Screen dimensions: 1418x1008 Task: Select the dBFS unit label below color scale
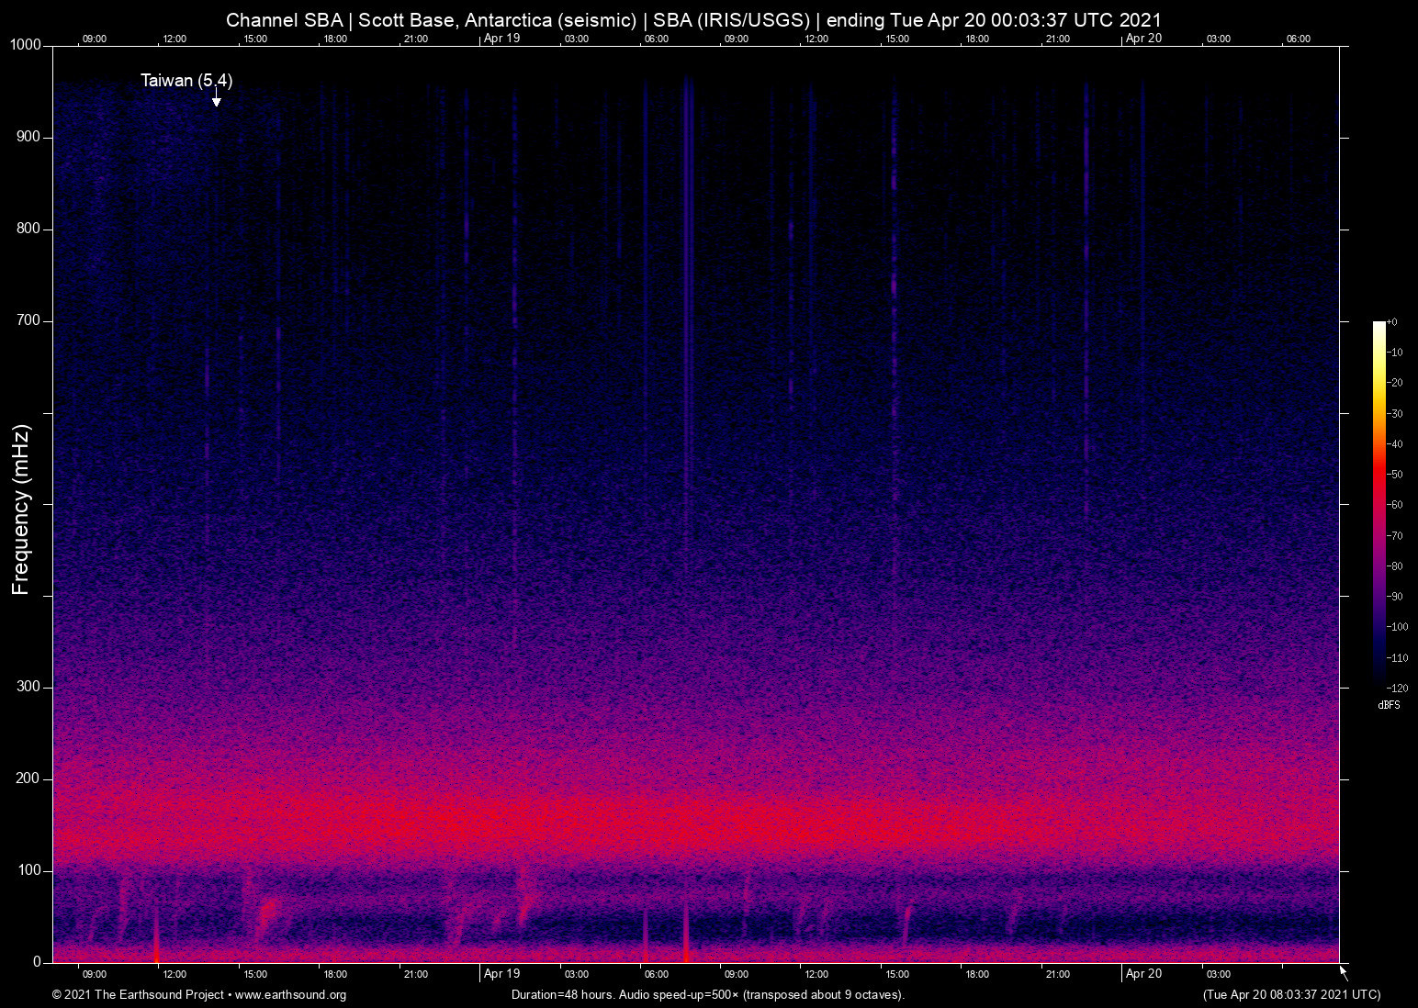(1389, 705)
